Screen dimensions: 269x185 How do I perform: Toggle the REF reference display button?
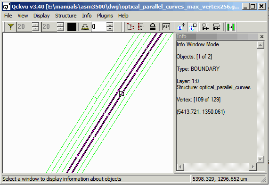click(166, 27)
